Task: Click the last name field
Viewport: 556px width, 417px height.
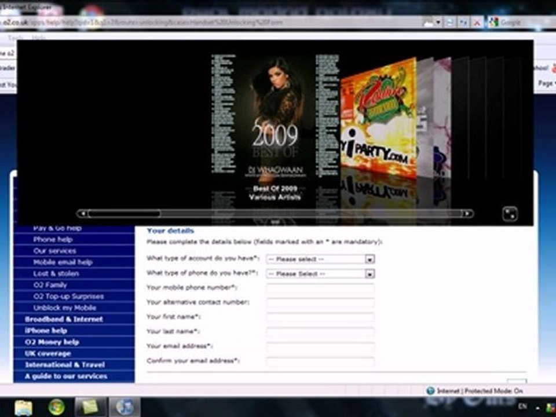Action: [320, 332]
